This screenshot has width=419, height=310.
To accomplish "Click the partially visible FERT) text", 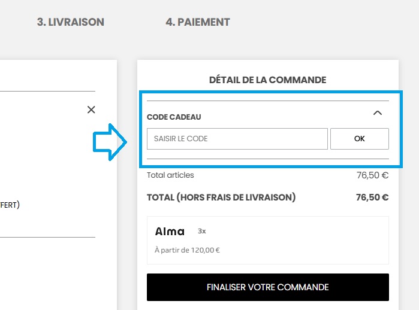I will (10, 205).
